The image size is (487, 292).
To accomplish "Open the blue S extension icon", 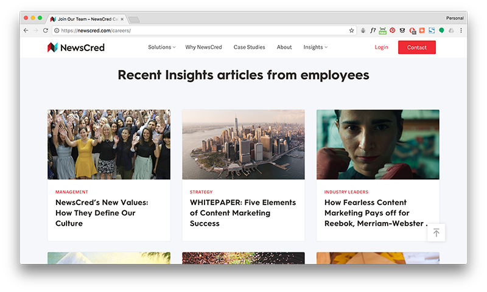I will pyautogui.click(x=432, y=30).
